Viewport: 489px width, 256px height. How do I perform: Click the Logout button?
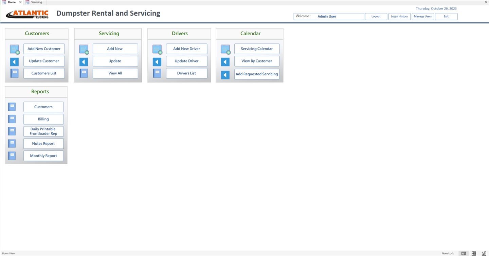point(376,16)
